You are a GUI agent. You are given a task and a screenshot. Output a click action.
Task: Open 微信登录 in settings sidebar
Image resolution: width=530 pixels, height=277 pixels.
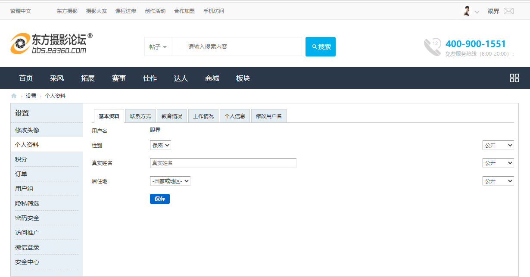tap(47, 247)
